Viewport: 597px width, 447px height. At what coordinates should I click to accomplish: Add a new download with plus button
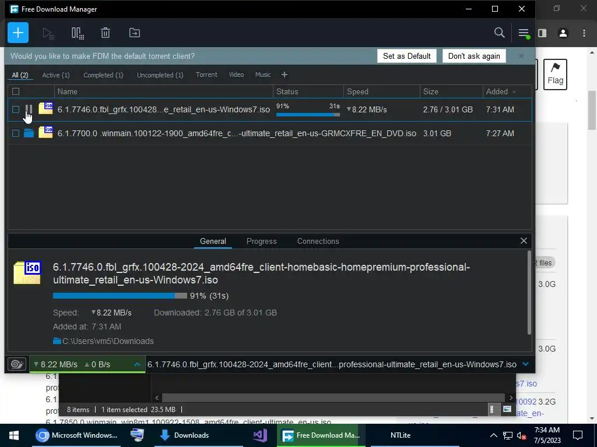(18, 33)
